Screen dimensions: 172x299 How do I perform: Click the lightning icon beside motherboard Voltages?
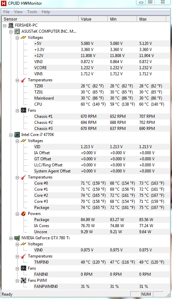pos(24,37)
